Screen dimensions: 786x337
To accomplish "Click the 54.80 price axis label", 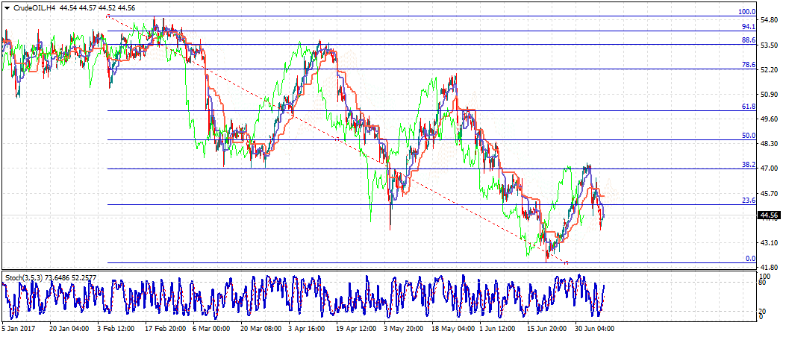I will [770, 21].
